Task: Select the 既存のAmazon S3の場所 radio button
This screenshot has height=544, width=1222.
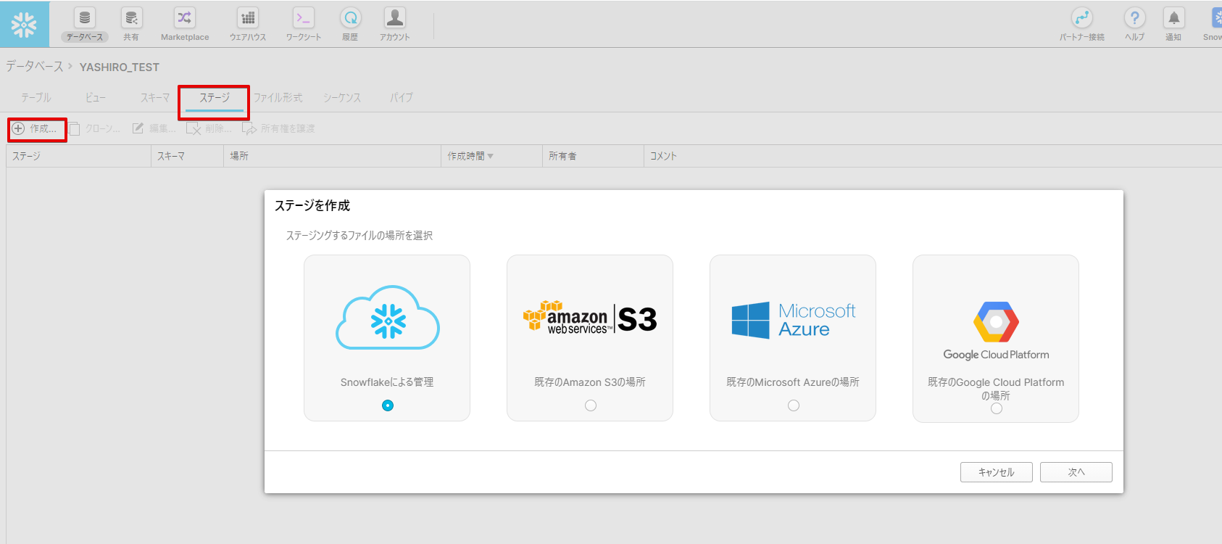Action: click(x=591, y=405)
